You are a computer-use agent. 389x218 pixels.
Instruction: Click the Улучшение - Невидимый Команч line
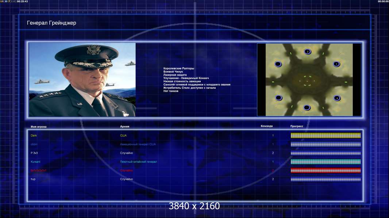tap(186, 78)
